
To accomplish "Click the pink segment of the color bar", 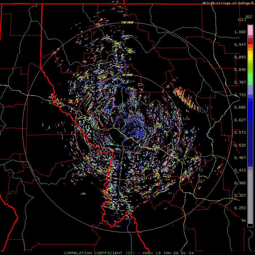I will coord(250,30).
